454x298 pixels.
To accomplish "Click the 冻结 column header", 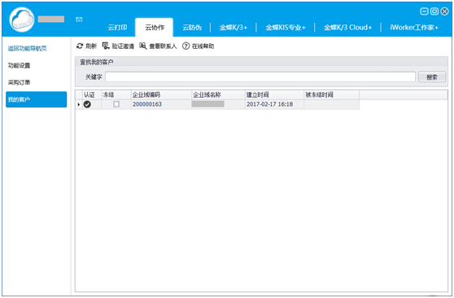I will (116, 94).
